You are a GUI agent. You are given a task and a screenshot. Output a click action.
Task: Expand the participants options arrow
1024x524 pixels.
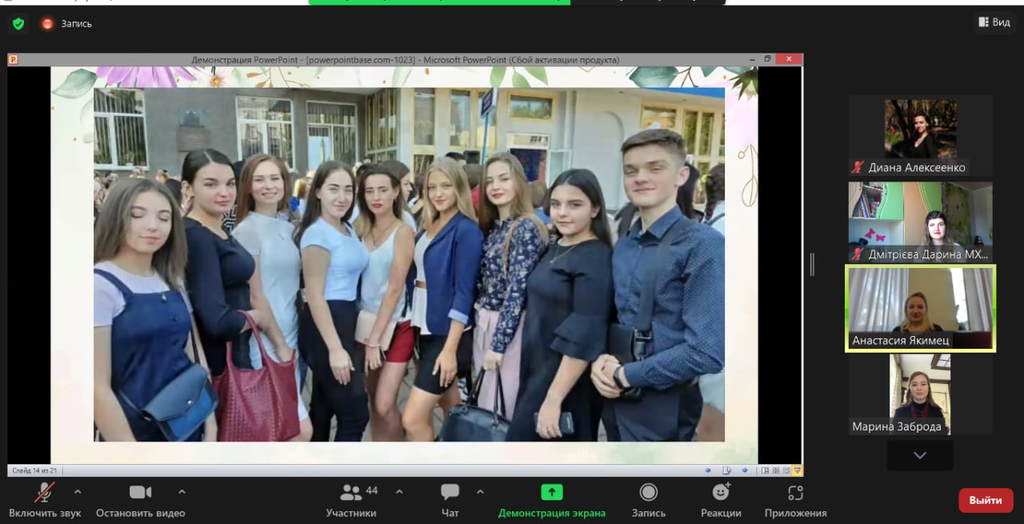pyautogui.click(x=399, y=491)
